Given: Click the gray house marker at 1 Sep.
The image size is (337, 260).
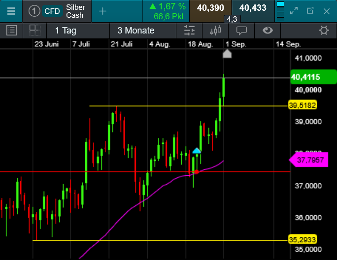Looking at the screenshot, I should 227,54.
